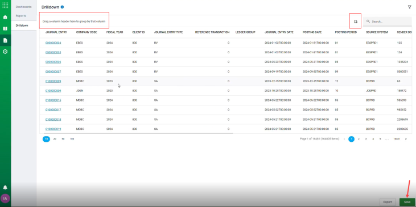Go to Home in green sidebar

coord(5,17)
